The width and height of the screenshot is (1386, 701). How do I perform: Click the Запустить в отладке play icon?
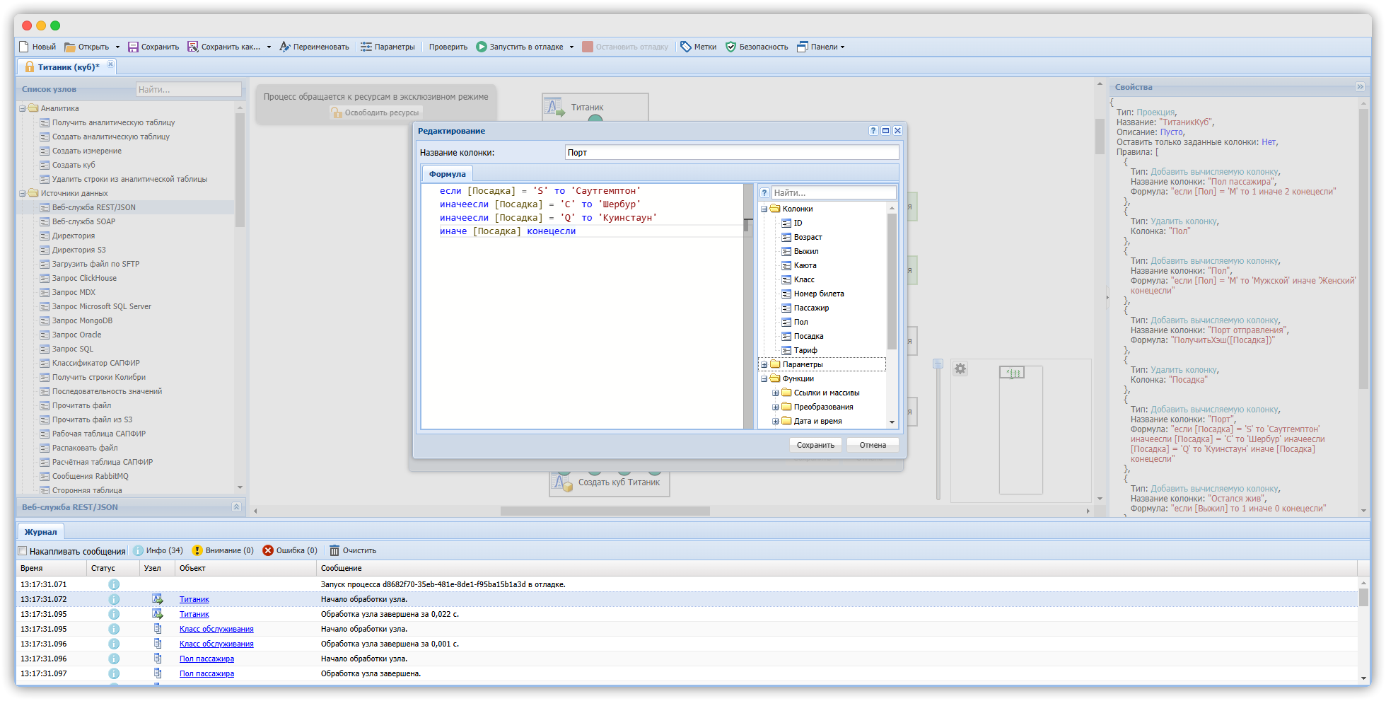click(x=482, y=47)
